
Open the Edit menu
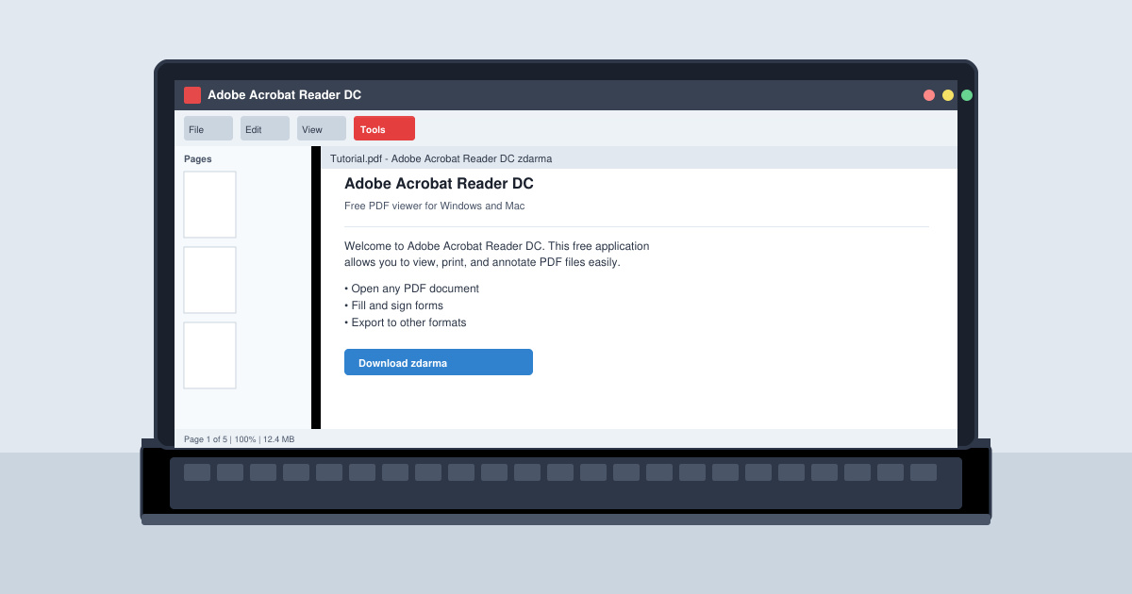(x=265, y=128)
